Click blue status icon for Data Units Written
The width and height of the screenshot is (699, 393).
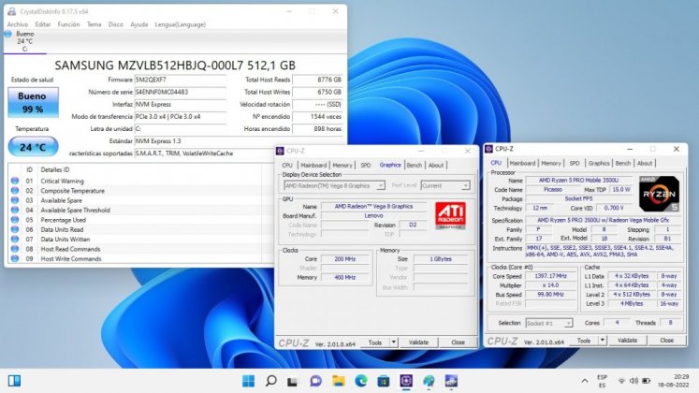[x=15, y=240]
